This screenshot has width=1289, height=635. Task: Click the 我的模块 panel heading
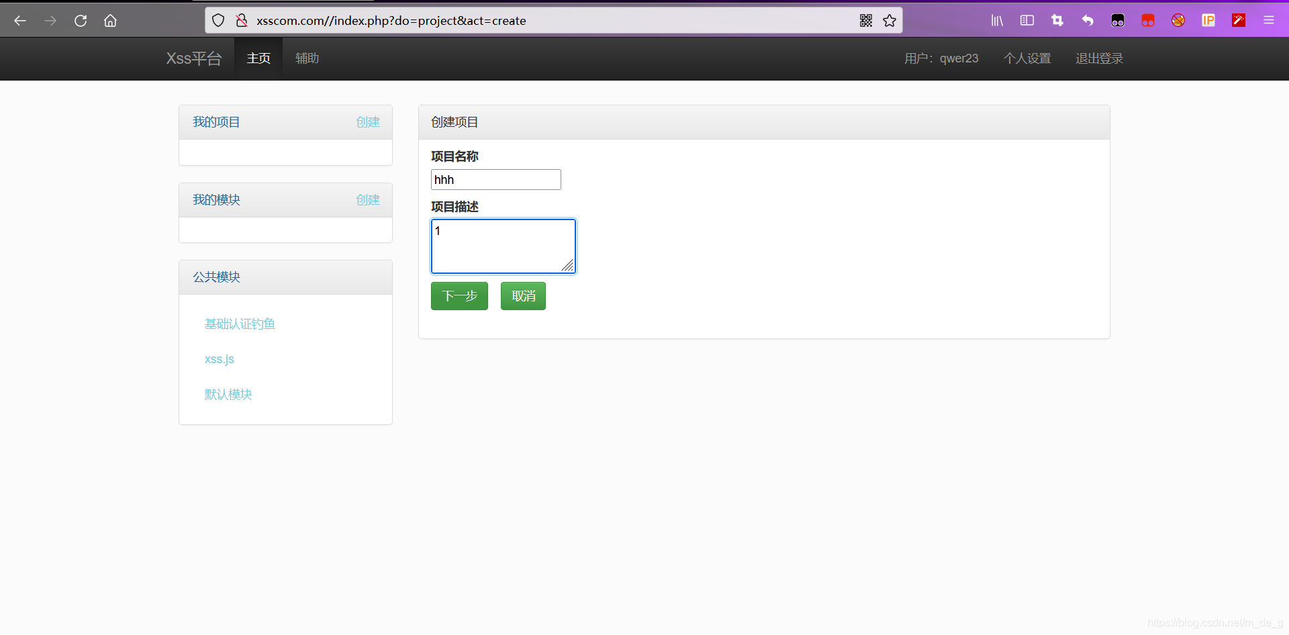(x=216, y=200)
